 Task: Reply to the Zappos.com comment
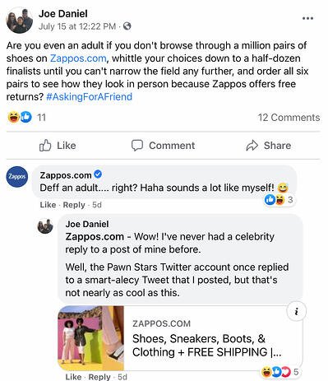point(74,205)
